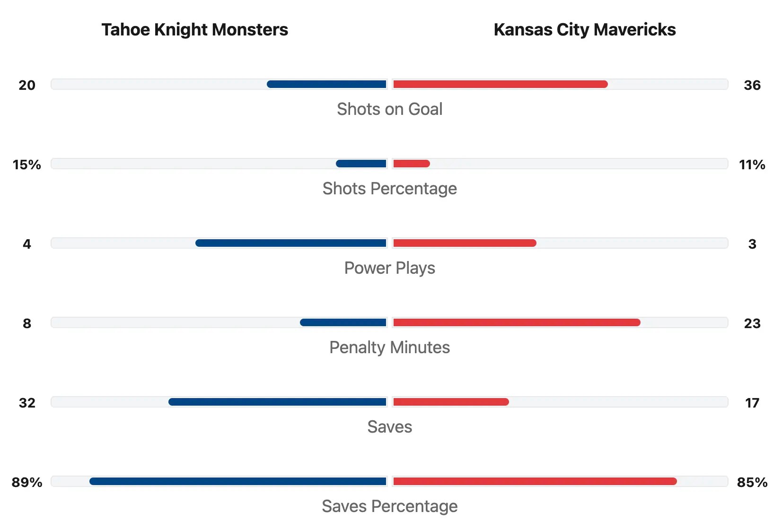This screenshot has height=521, width=782.
Task: Click the red Shots on Goal bar
Action: pyautogui.click(x=500, y=85)
